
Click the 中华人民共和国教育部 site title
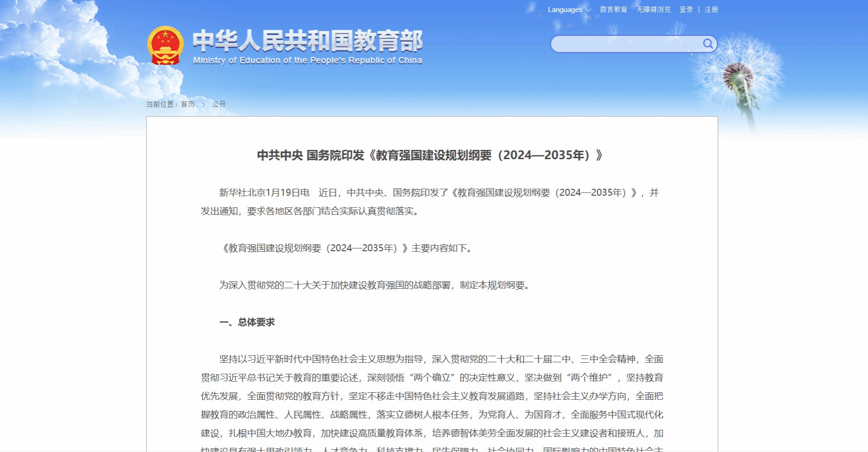[308, 41]
